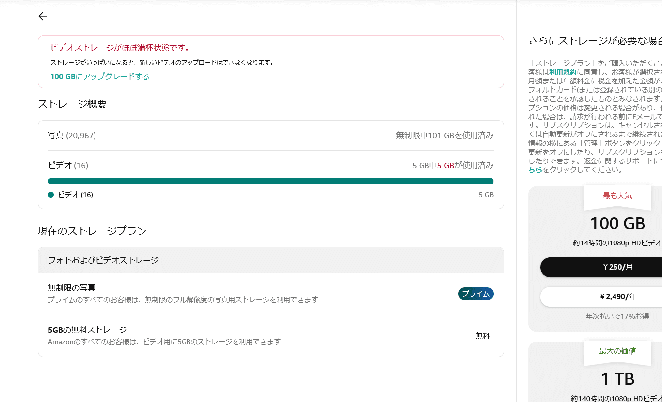Click the プライム badge
Viewport: 662px width, 402px height.
tap(475, 294)
